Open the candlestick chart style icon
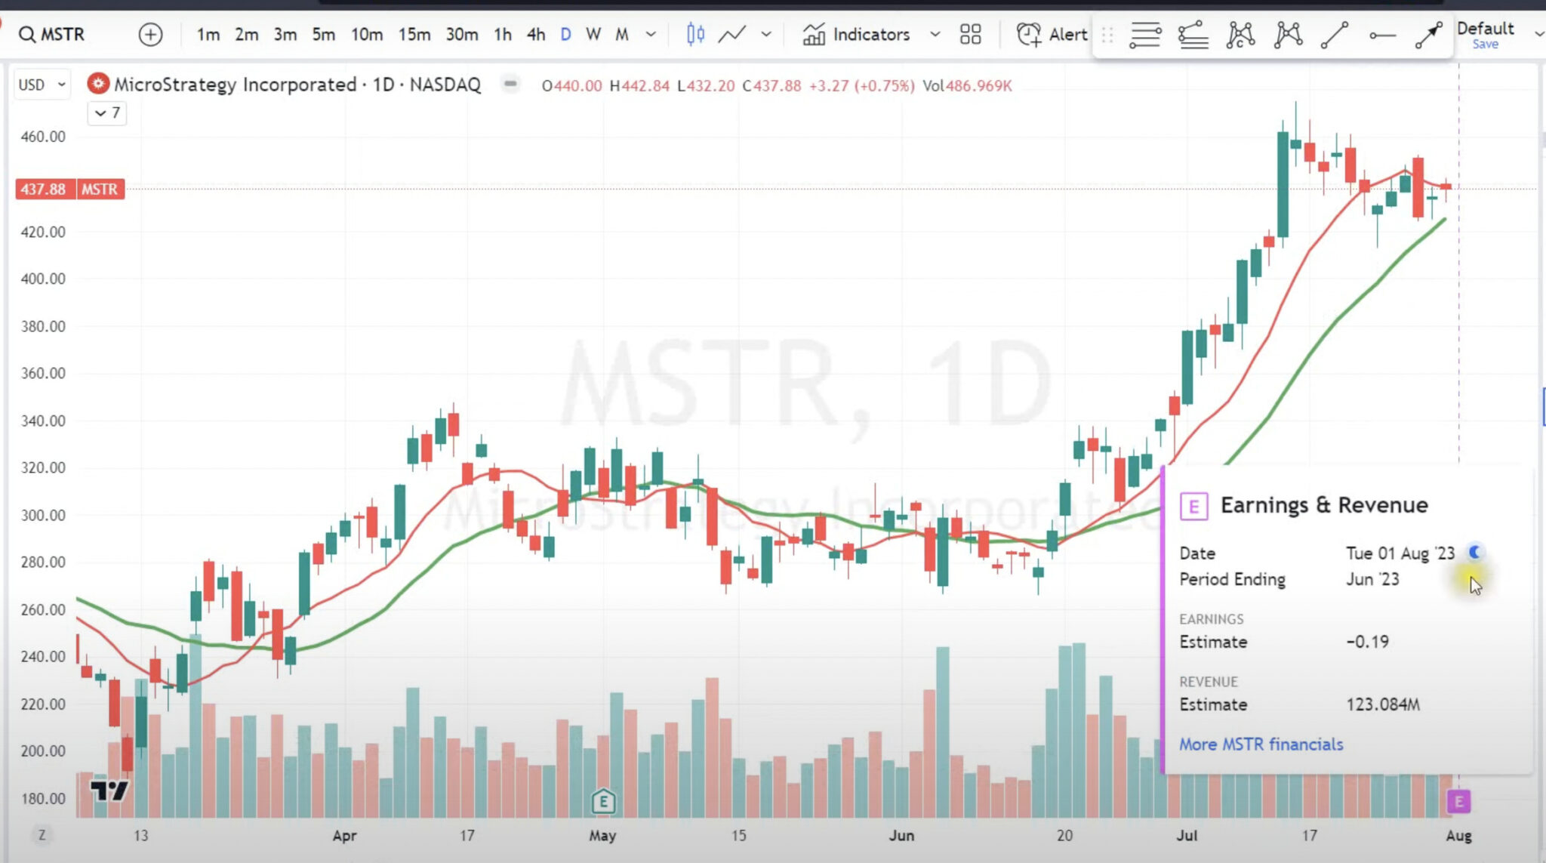1546x863 pixels. [x=695, y=34]
